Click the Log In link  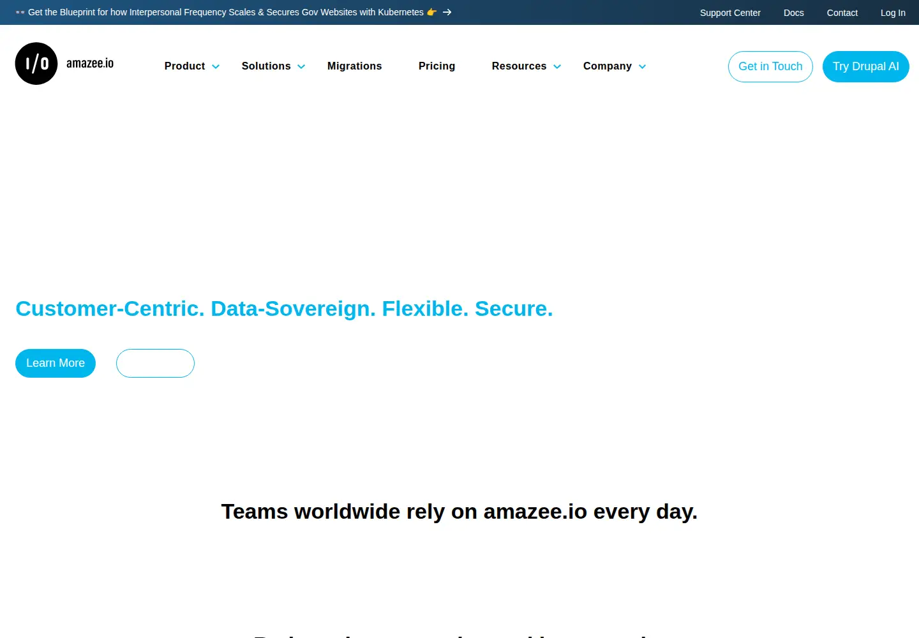(x=893, y=13)
